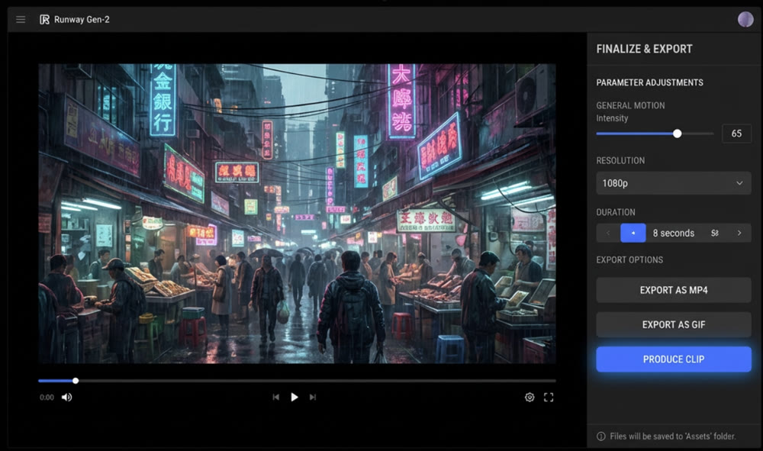The height and width of the screenshot is (451, 763).
Task: Click the General Motion intensity slider handle
Action: click(677, 134)
